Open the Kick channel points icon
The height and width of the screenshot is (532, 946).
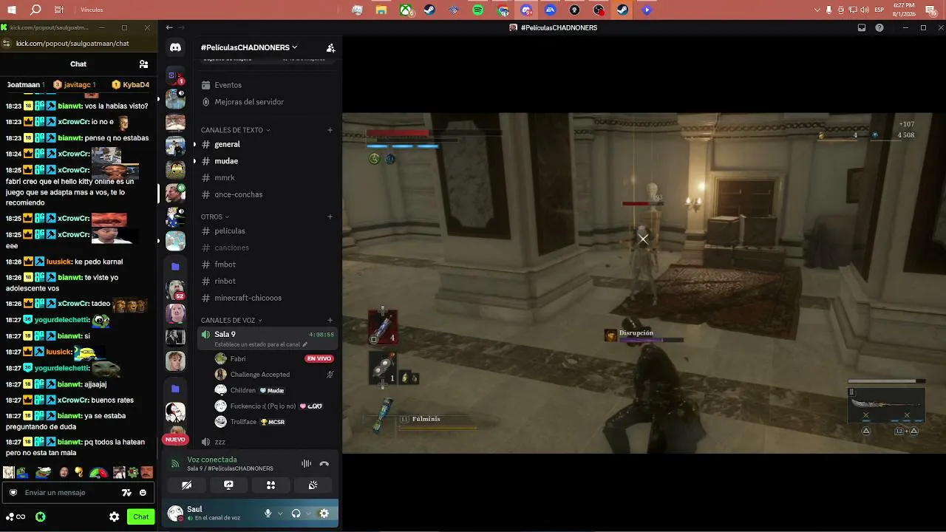[16, 517]
